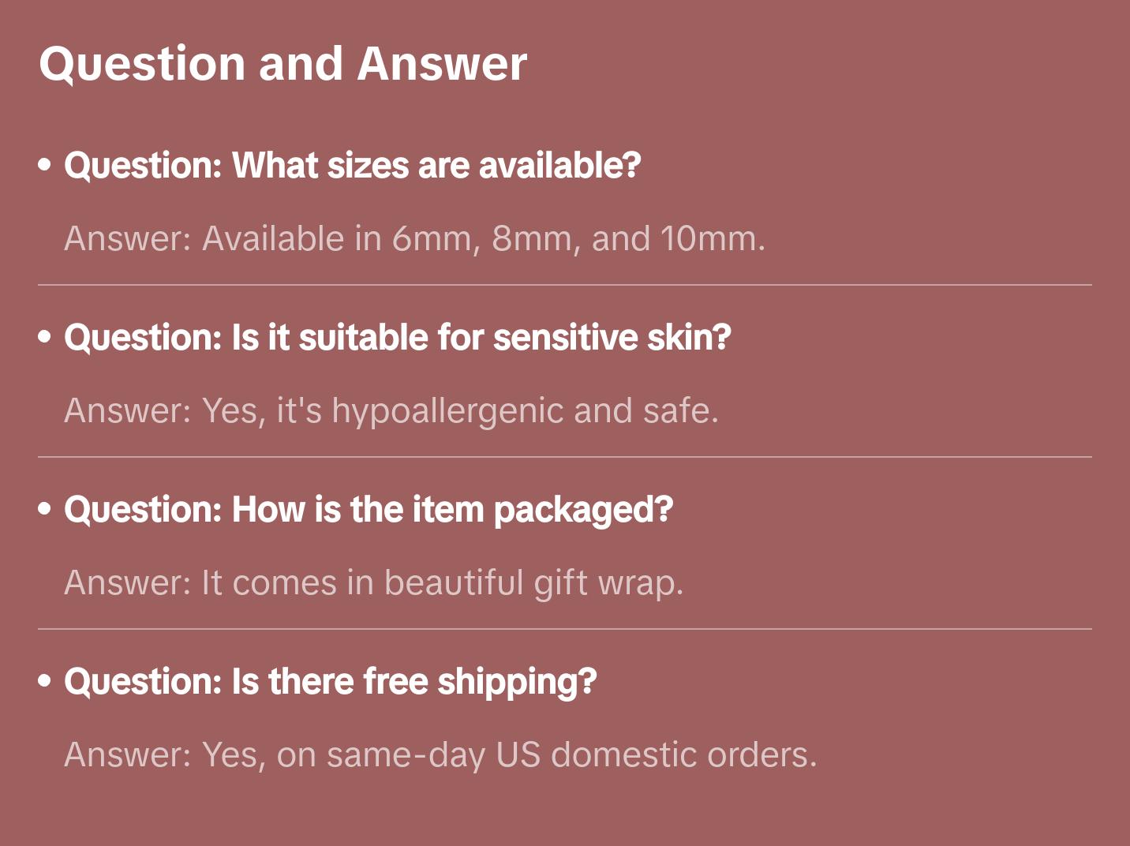Screen dimensions: 1130x846
Task: Select the "Is it suitable for sensitive skin?" question
Action: pos(397,338)
